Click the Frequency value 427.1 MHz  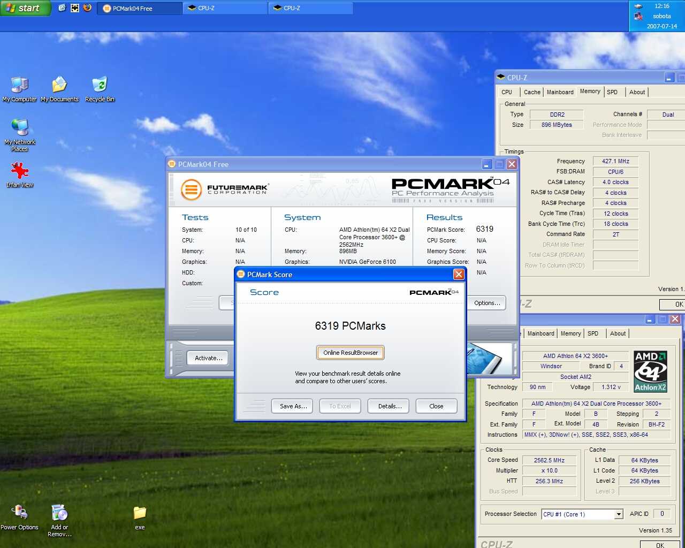(x=615, y=161)
